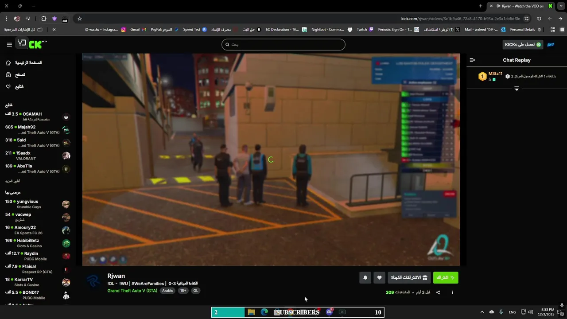Open vacwep recommended channel

tap(38, 217)
